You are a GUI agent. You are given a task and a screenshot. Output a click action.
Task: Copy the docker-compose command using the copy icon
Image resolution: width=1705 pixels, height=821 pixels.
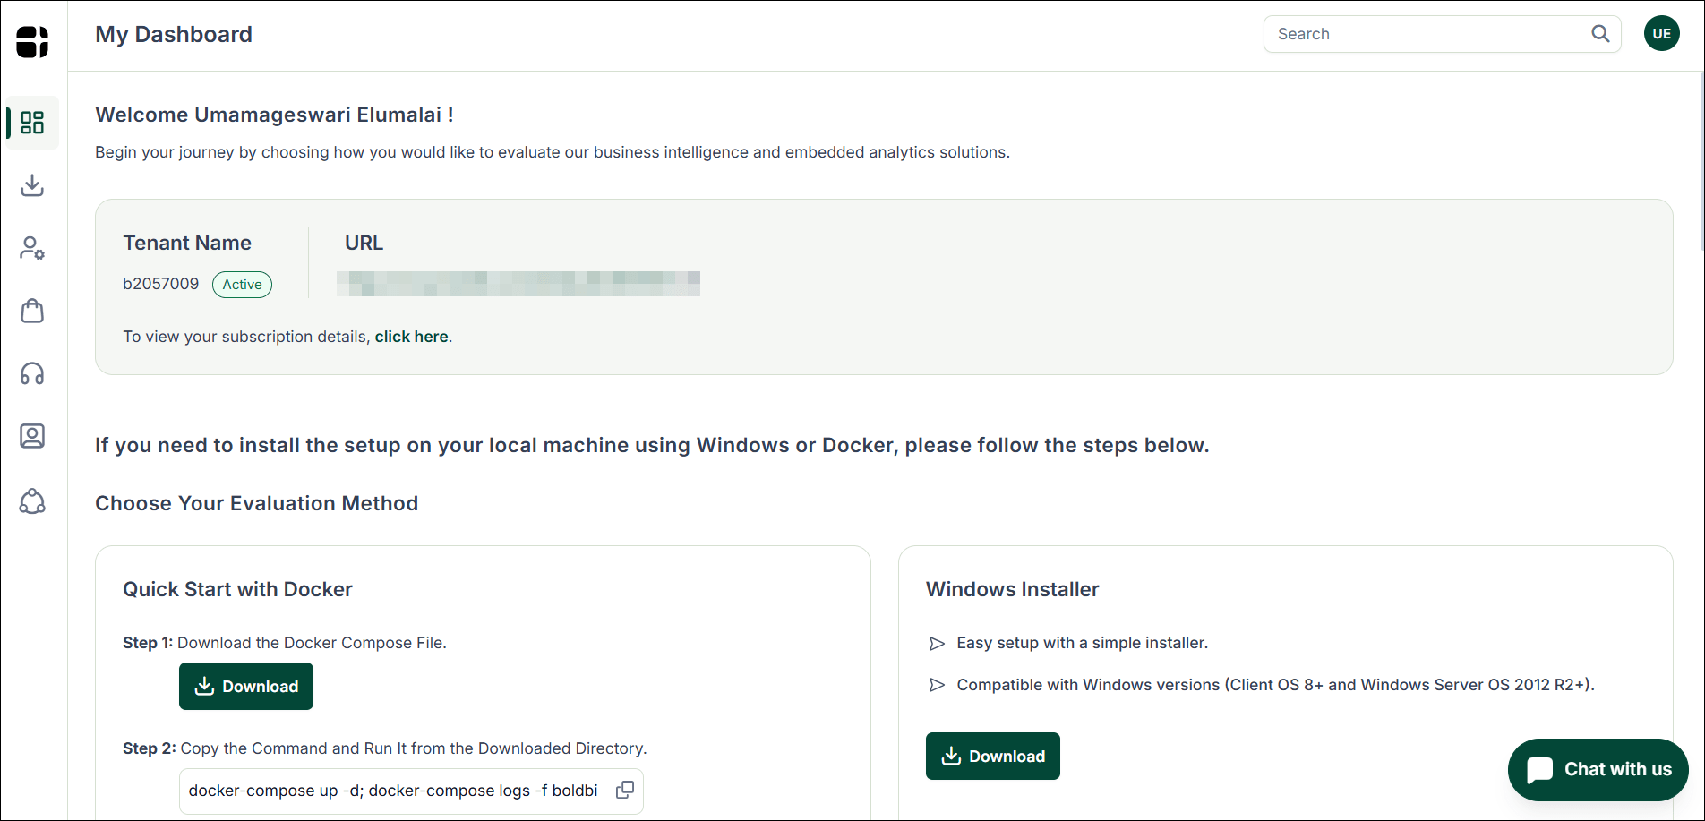tap(625, 790)
